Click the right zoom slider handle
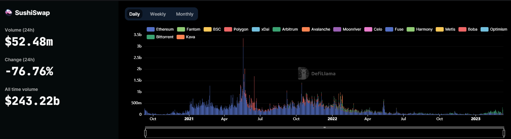511x139 pixels. click(x=504, y=133)
